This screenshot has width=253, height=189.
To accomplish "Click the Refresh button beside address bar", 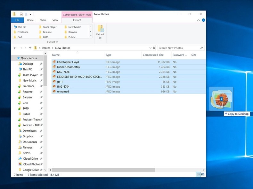I will [x=154, y=48].
